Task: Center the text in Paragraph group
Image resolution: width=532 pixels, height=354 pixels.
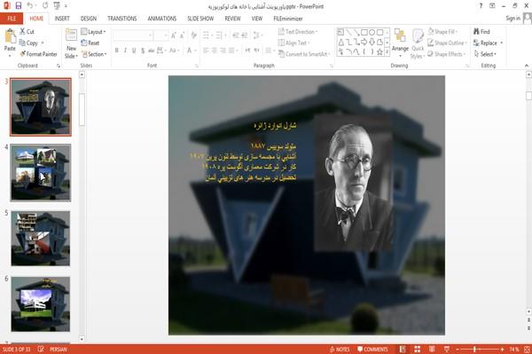Action: (x=214, y=51)
